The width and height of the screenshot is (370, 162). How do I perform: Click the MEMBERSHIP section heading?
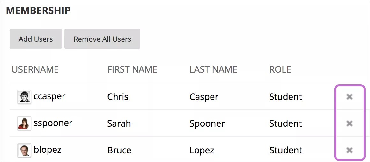(x=38, y=11)
